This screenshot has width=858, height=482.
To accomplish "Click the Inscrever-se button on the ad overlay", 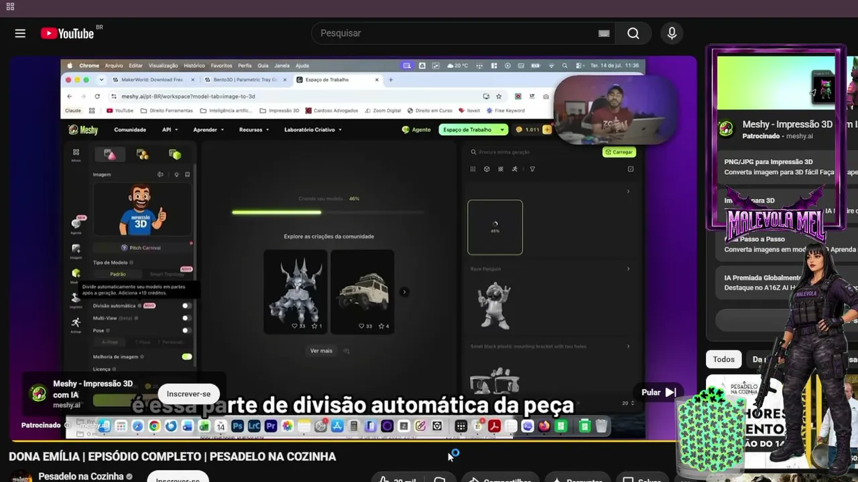I will [x=188, y=394].
